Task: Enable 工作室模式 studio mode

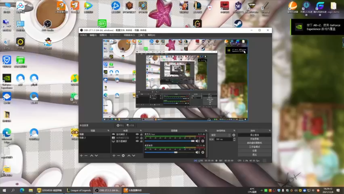Action: [255, 147]
